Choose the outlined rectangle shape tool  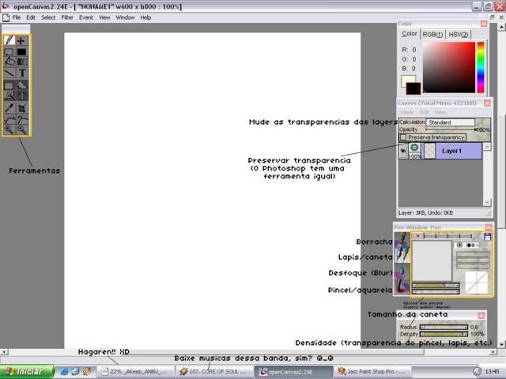[x=9, y=52]
